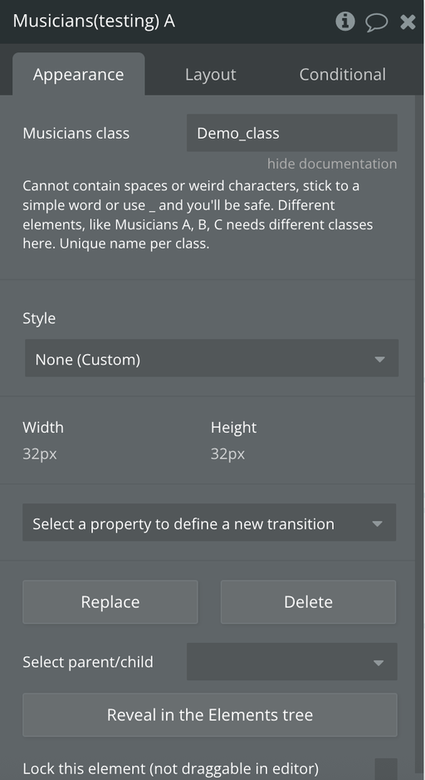
Task: Click the Delete button
Action: click(308, 602)
